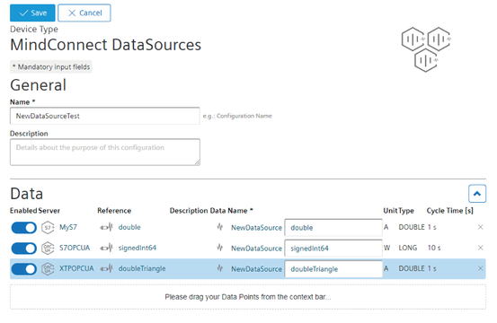Select the XTPOPCUA server name

tap(76, 268)
